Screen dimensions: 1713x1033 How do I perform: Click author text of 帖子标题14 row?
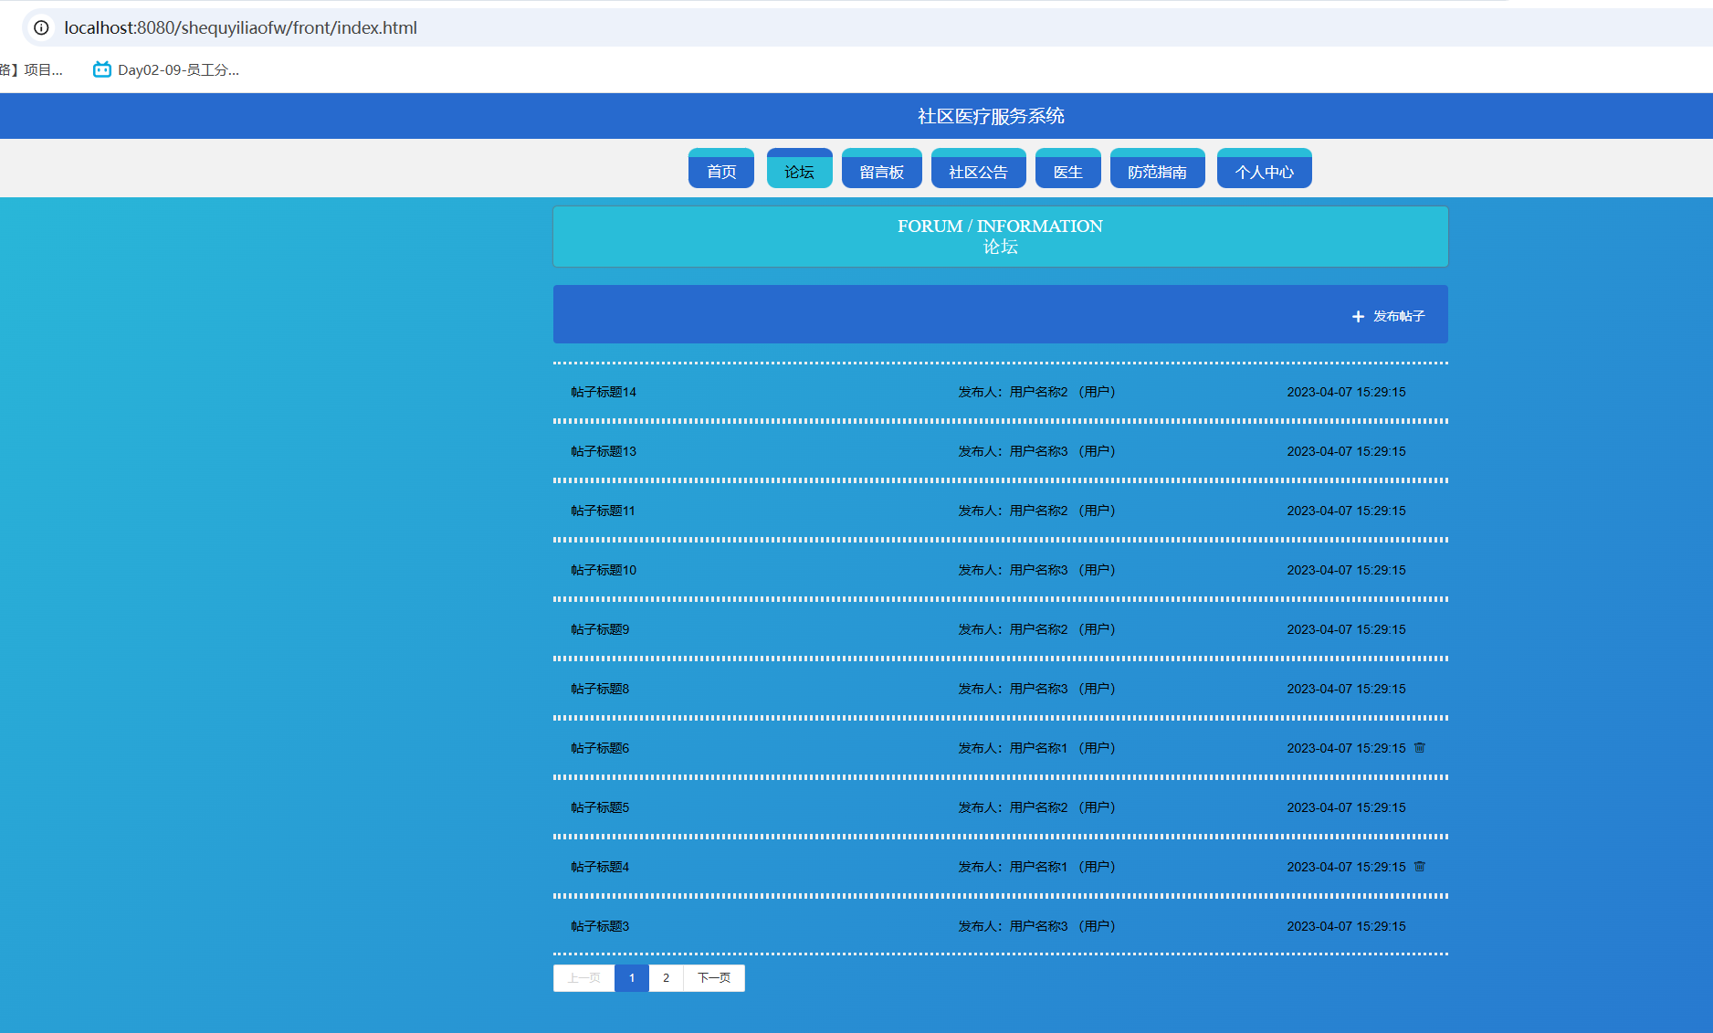pyautogui.click(x=1036, y=392)
